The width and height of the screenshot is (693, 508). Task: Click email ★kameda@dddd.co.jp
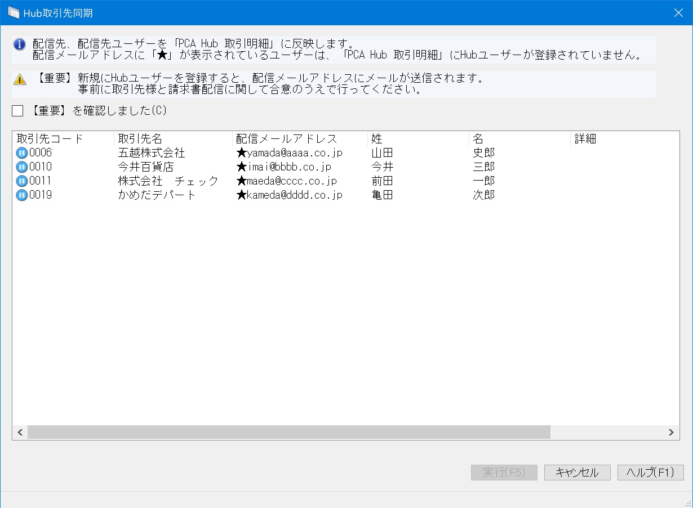click(x=289, y=195)
